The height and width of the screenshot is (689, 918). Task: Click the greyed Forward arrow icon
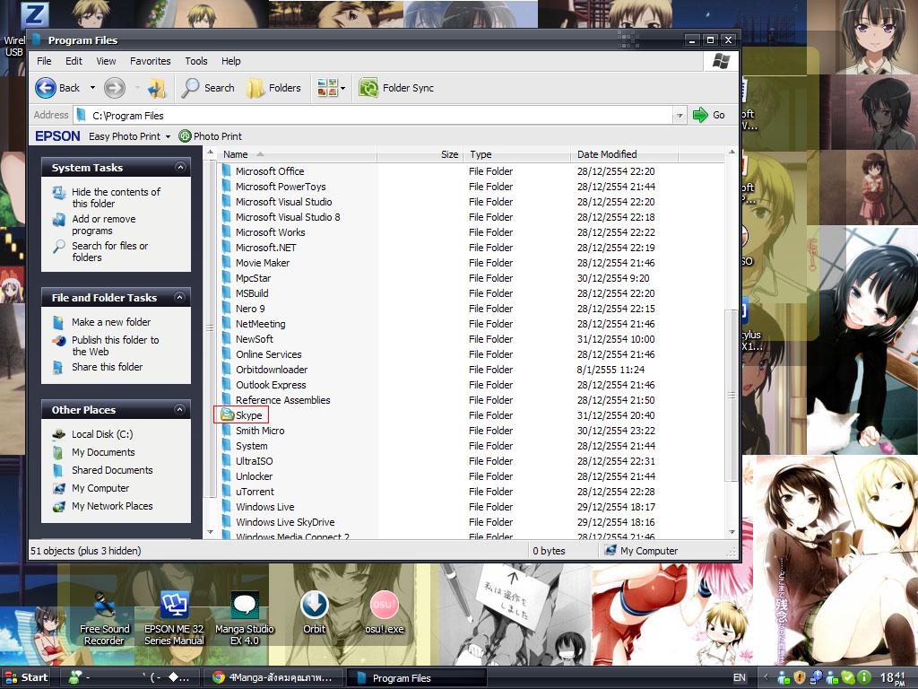[x=114, y=88]
